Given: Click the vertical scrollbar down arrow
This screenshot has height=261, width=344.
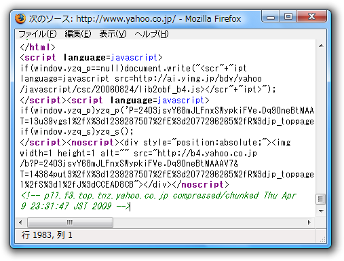Looking at the screenshot, I should pos(321,211).
